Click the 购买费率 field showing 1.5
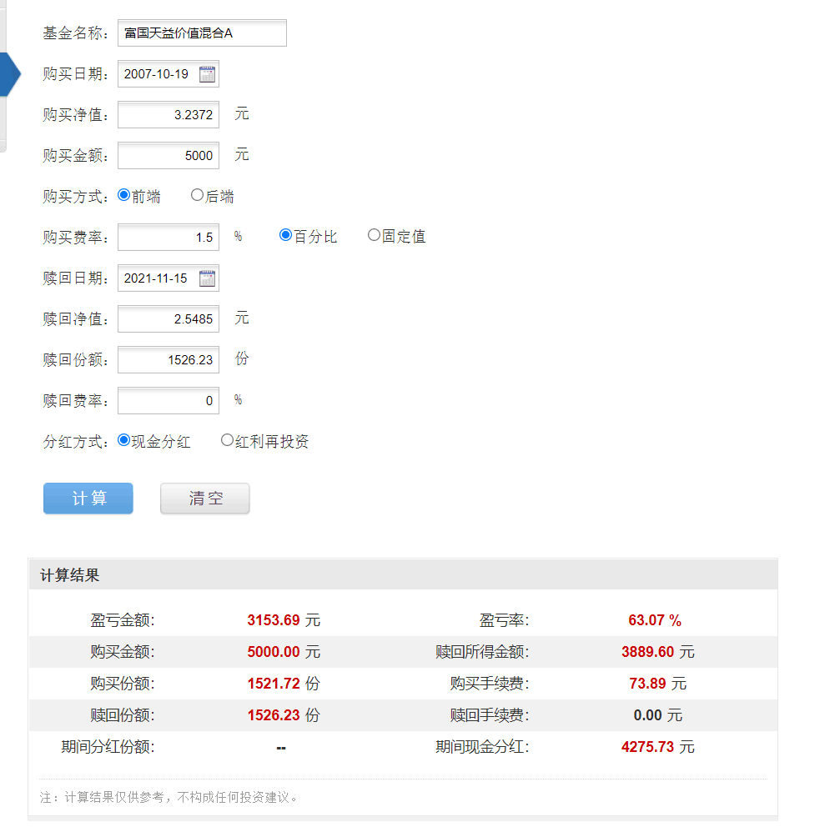This screenshot has height=832, width=835. point(169,238)
